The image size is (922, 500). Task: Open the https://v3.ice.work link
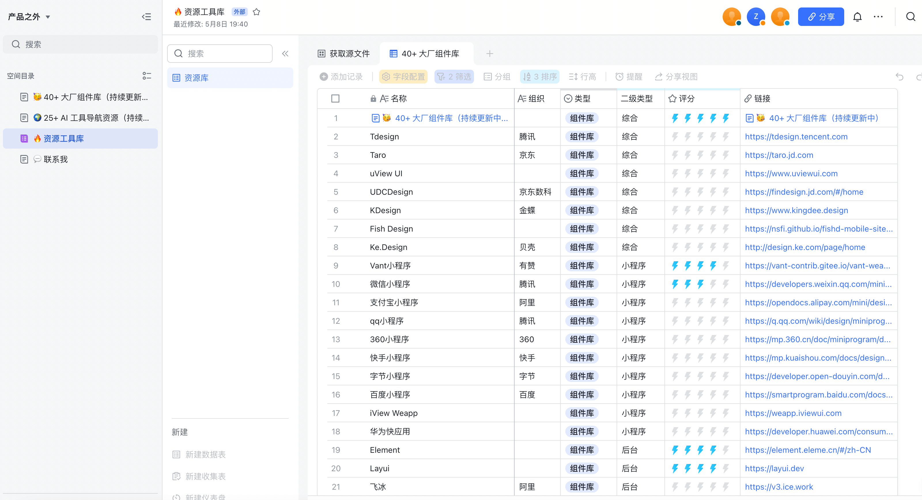point(779,487)
